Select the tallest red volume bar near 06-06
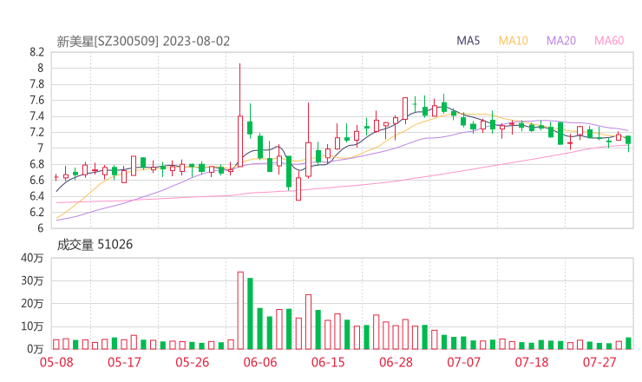642x382 pixels. coord(240,311)
